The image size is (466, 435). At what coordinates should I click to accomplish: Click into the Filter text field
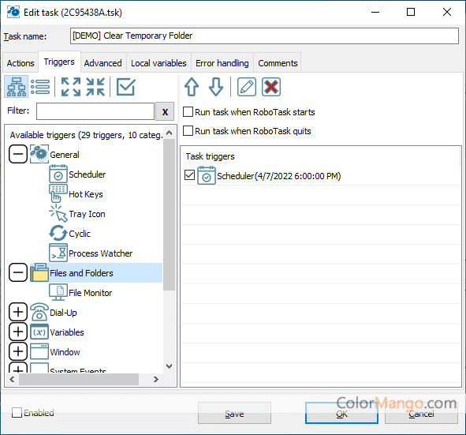point(95,111)
